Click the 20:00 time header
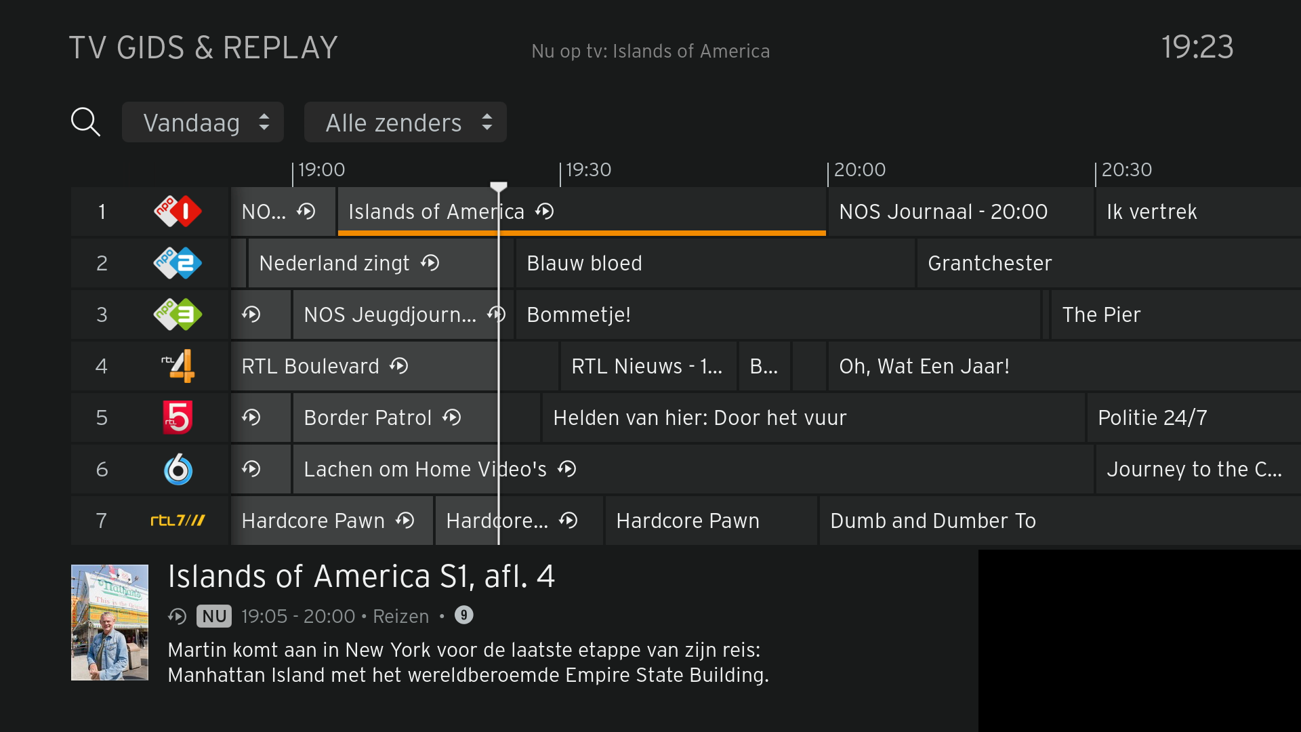This screenshot has width=1301, height=732. (x=859, y=169)
